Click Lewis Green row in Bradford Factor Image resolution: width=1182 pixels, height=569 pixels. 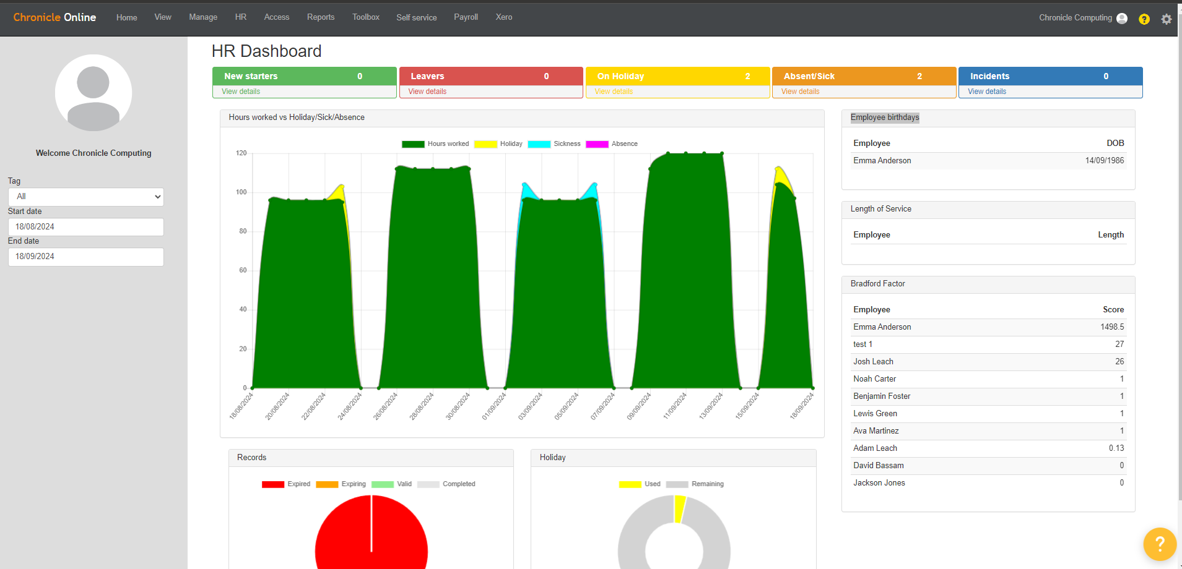pyautogui.click(x=989, y=414)
